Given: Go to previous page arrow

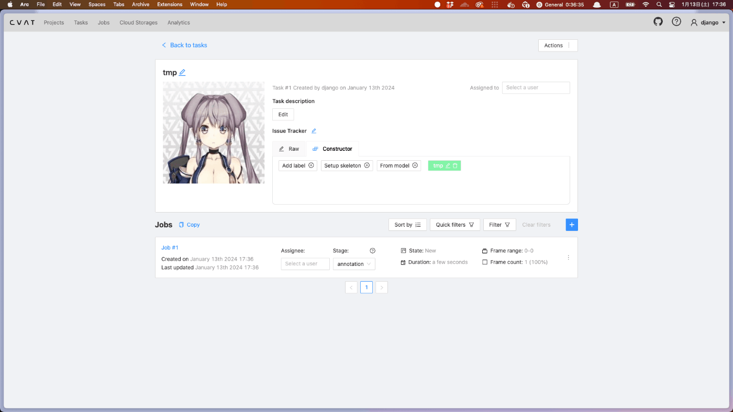Looking at the screenshot, I should (x=351, y=287).
